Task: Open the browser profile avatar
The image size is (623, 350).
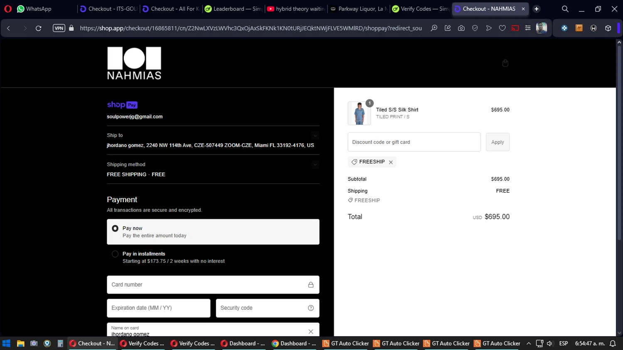Action: click(x=542, y=28)
